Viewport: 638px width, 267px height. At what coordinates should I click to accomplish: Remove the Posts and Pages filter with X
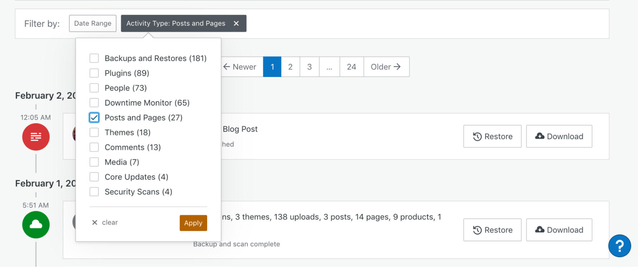click(236, 23)
